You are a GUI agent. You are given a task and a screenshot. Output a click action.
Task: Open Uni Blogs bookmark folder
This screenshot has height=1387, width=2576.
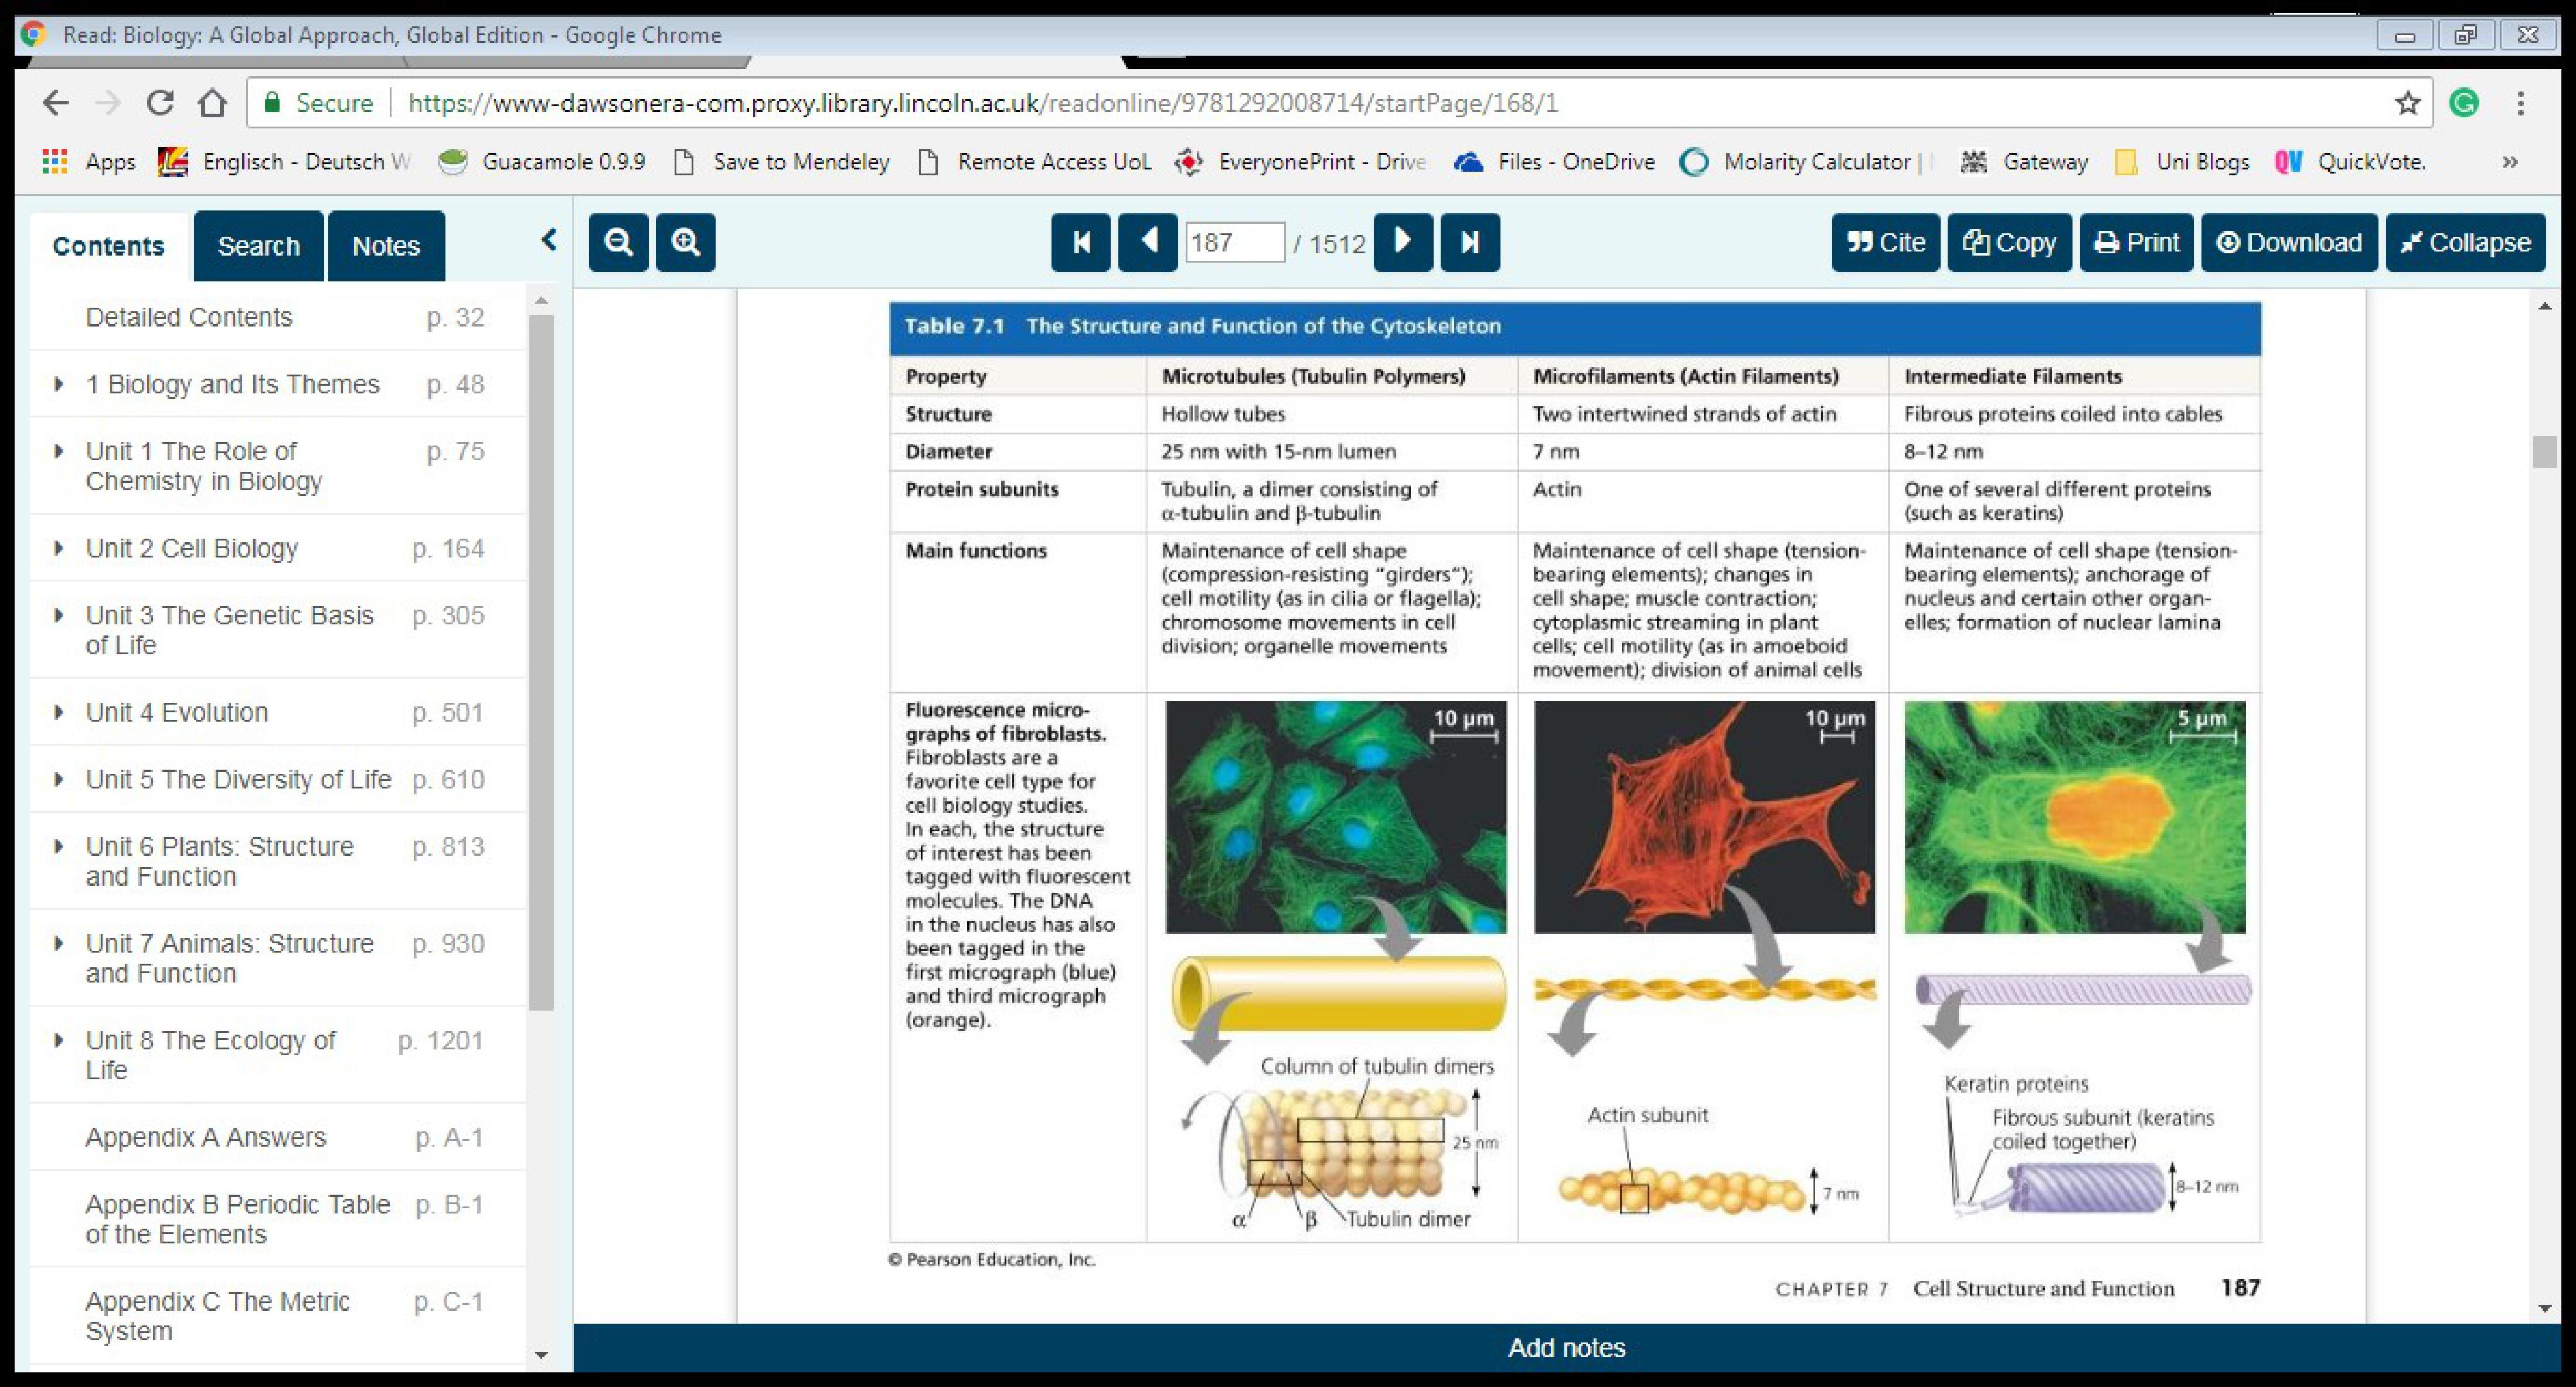tap(2183, 162)
